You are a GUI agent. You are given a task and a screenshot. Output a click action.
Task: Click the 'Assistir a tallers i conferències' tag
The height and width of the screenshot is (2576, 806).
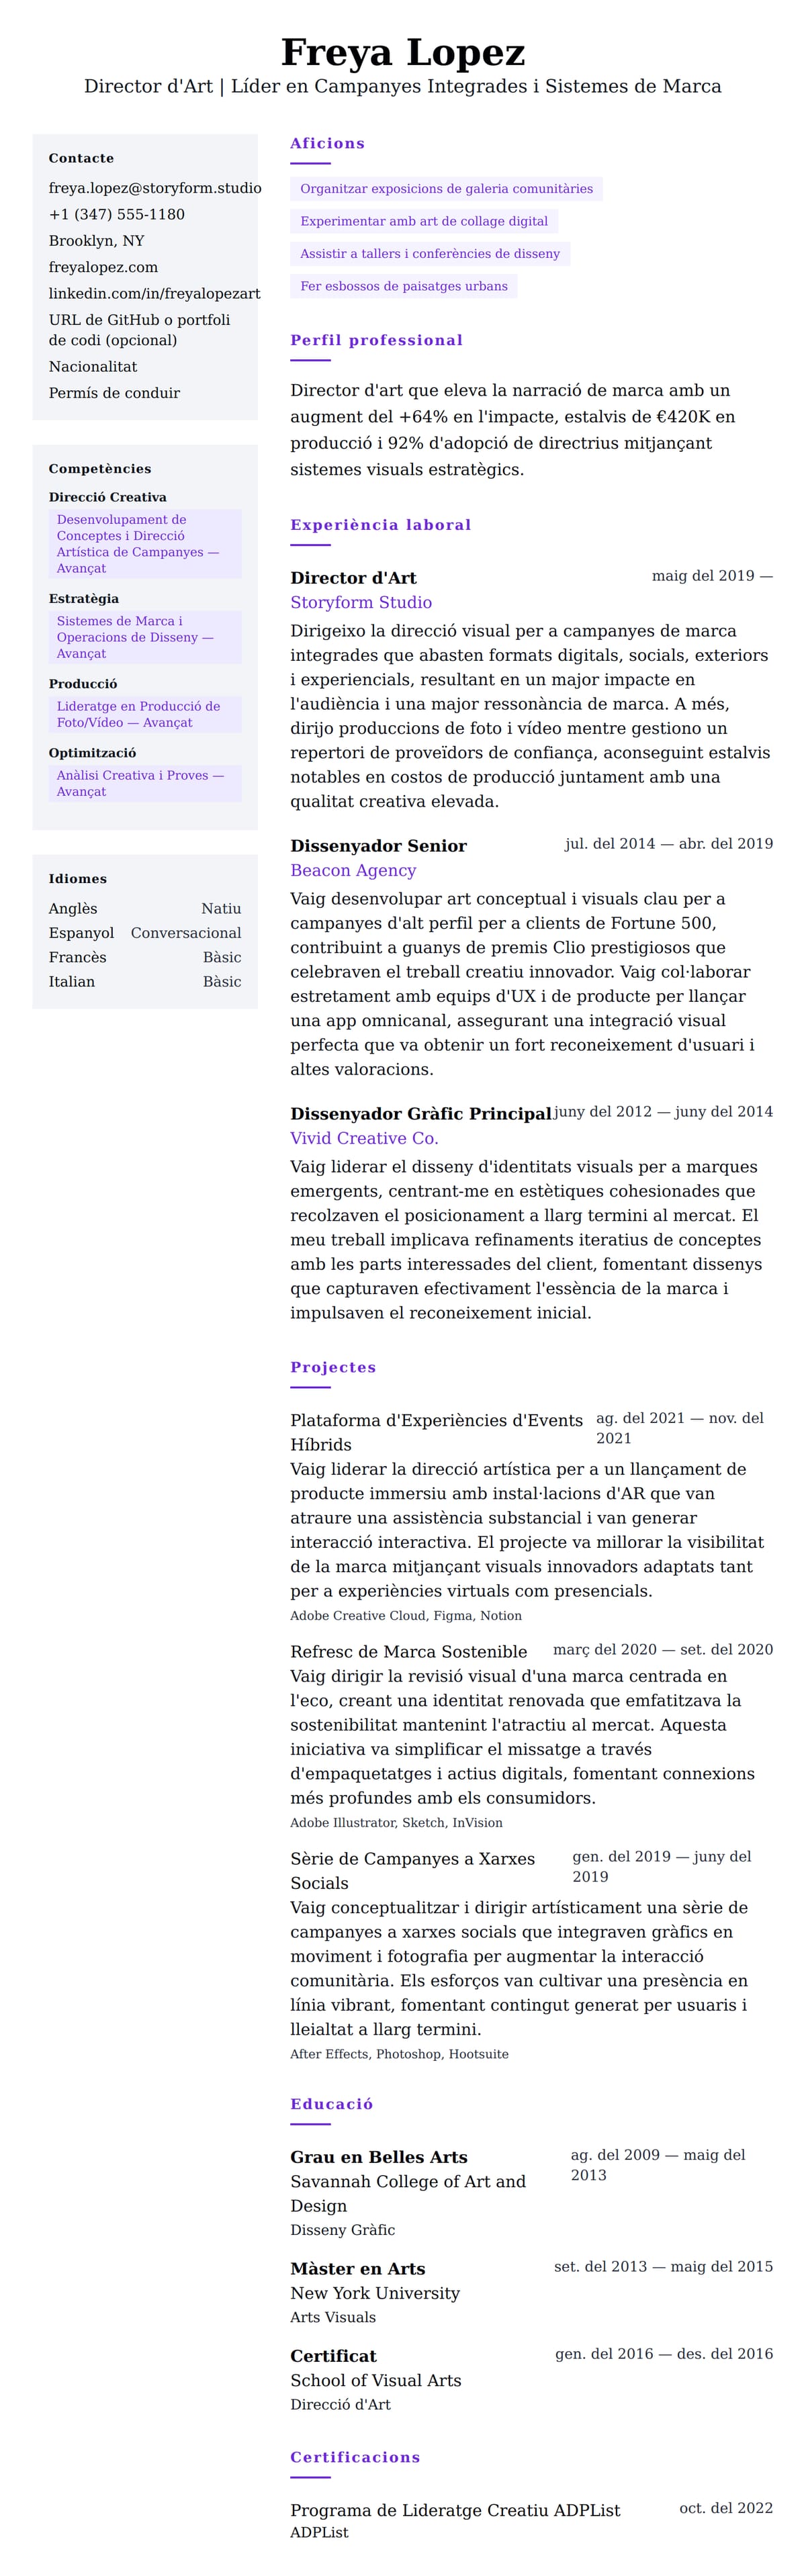pos(429,254)
